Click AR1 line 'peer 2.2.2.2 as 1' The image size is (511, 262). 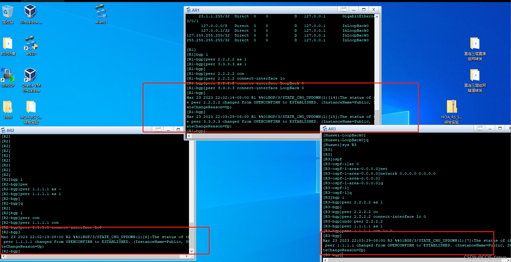(217, 59)
